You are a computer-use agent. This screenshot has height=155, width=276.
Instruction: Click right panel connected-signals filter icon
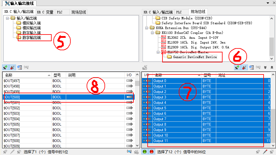237,67
